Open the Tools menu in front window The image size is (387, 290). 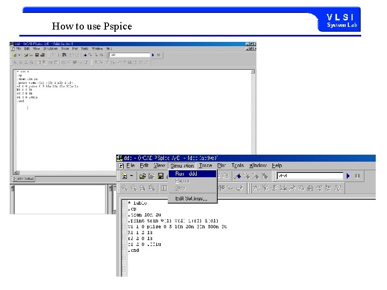point(238,165)
